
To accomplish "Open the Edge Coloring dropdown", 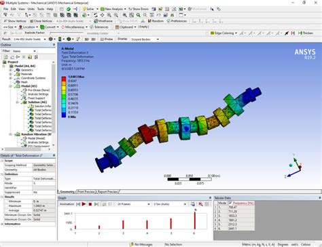I will (x=236, y=33).
